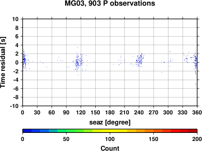
Task: Click the 'Time residual [s]' y-axis label
Action: [x=3, y=62]
